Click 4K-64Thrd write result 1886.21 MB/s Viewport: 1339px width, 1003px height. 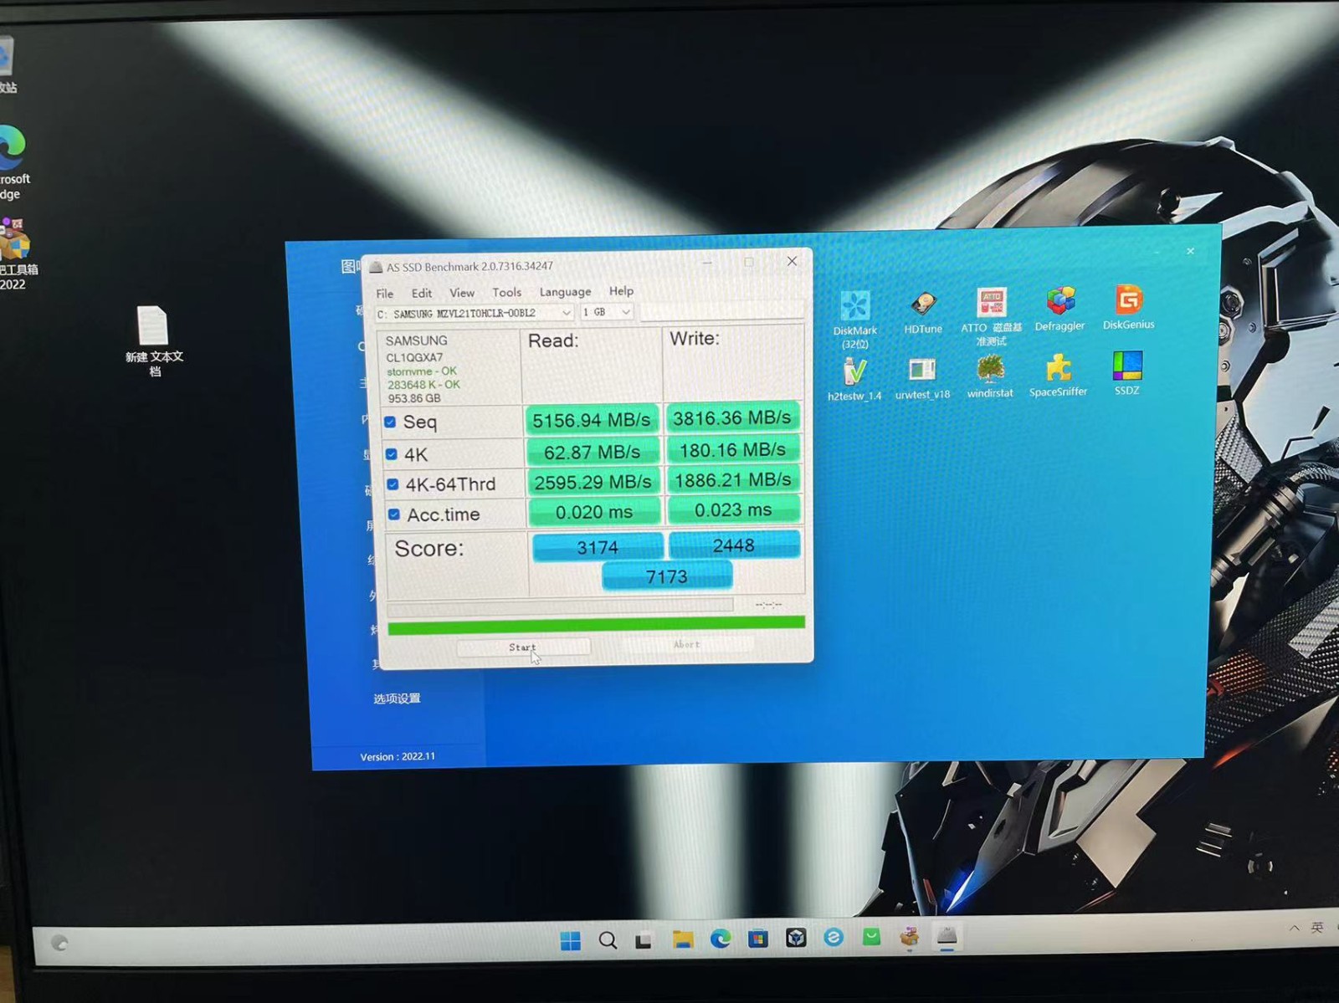pyautogui.click(x=733, y=479)
